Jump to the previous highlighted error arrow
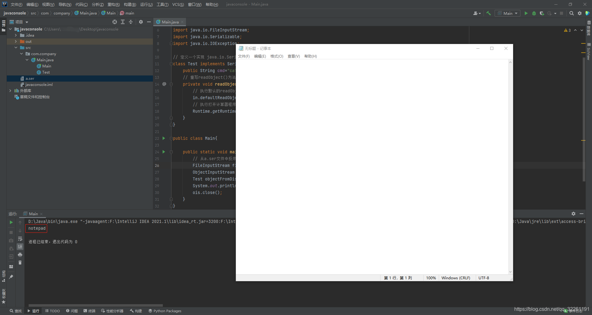 coord(575,30)
